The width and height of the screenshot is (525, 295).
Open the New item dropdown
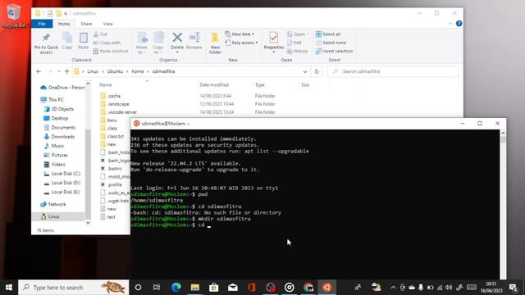click(240, 34)
